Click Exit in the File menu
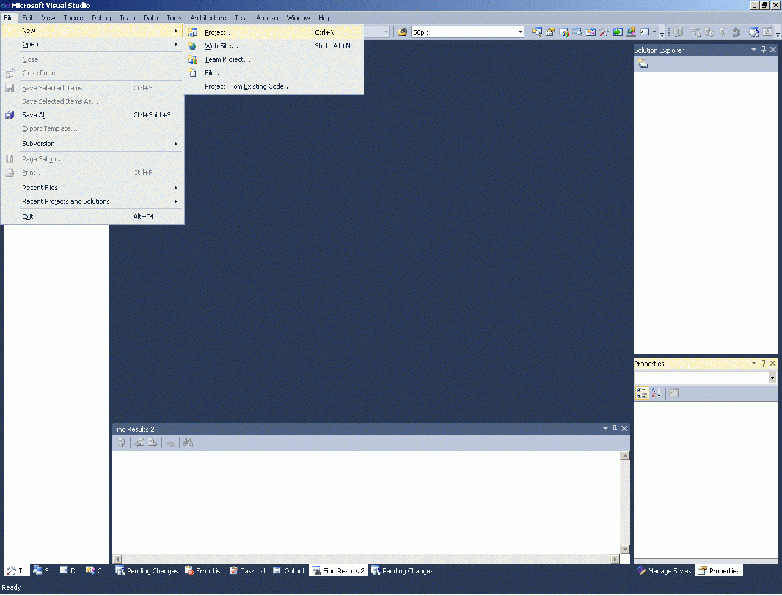This screenshot has height=596, width=782. (92, 216)
